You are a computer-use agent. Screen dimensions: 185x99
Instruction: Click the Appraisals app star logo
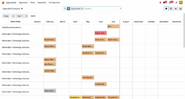point(3,2)
